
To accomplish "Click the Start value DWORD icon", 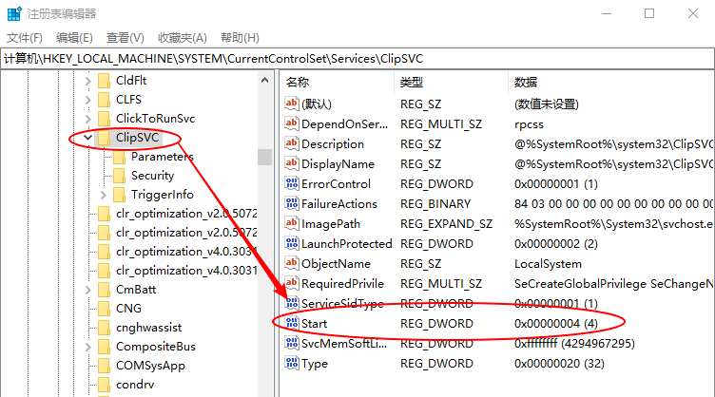I will [292, 323].
